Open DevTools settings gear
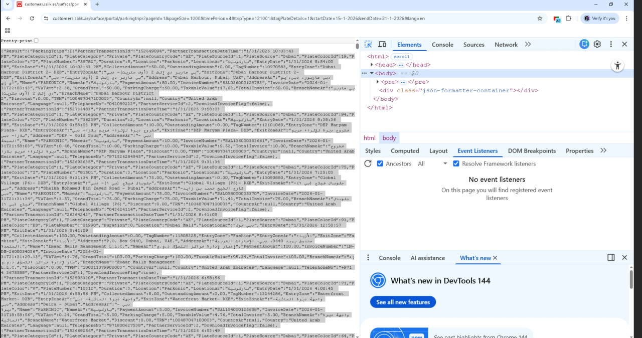This screenshot has height=338, width=642. click(x=597, y=44)
